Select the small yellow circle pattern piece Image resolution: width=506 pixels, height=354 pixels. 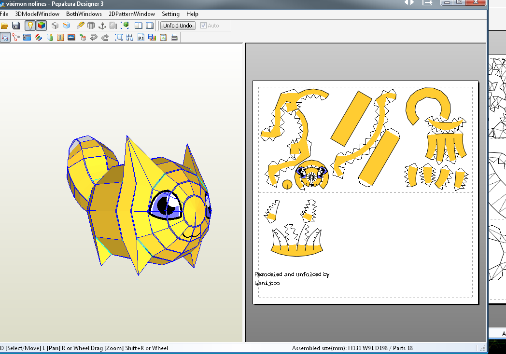point(287,184)
